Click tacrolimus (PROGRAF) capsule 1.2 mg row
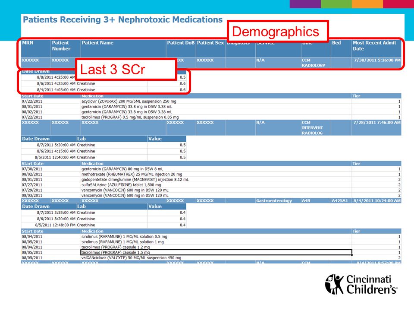414x311 pixels. [x=211, y=247]
